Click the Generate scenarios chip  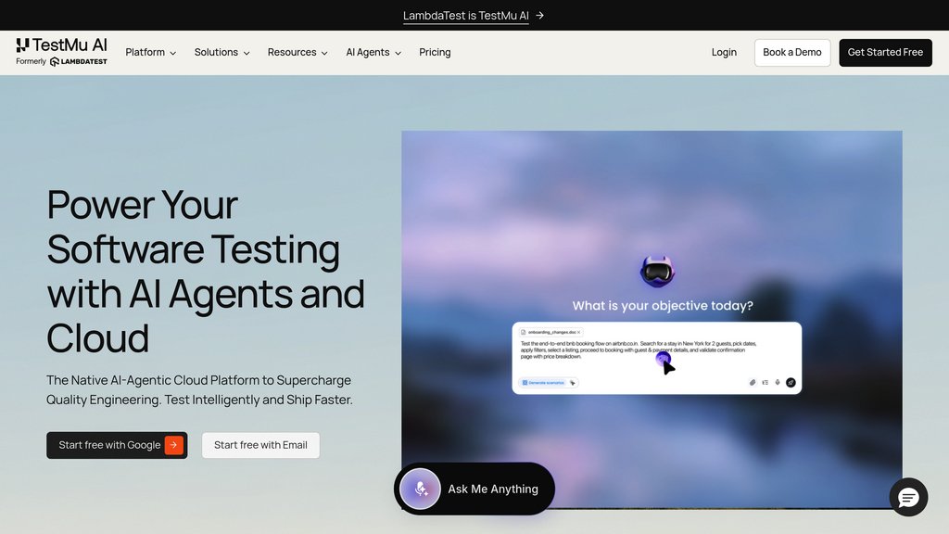(543, 383)
